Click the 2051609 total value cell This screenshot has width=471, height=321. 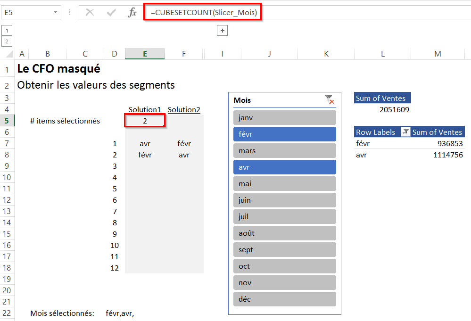click(x=394, y=110)
